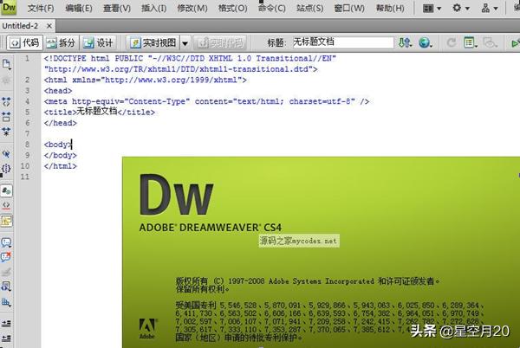Screen dimensions: 520x348
Task: Open the 文件(F) menu
Action: coord(41,8)
